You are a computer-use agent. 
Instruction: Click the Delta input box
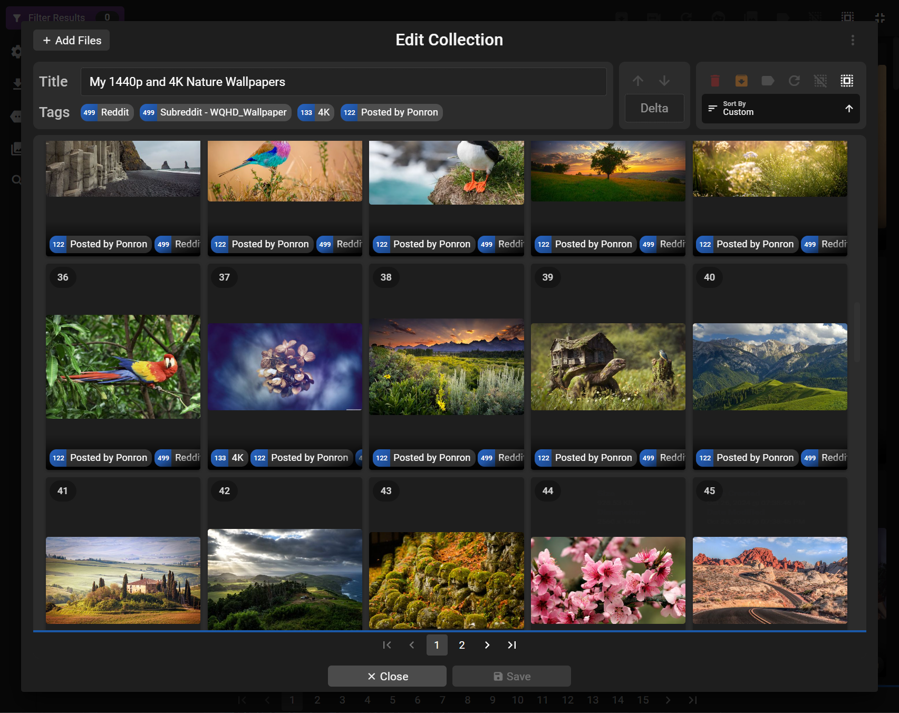pyautogui.click(x=654, y=108)
